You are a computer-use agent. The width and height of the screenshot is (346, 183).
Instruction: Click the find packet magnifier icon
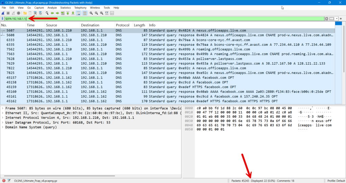point(47,13)
